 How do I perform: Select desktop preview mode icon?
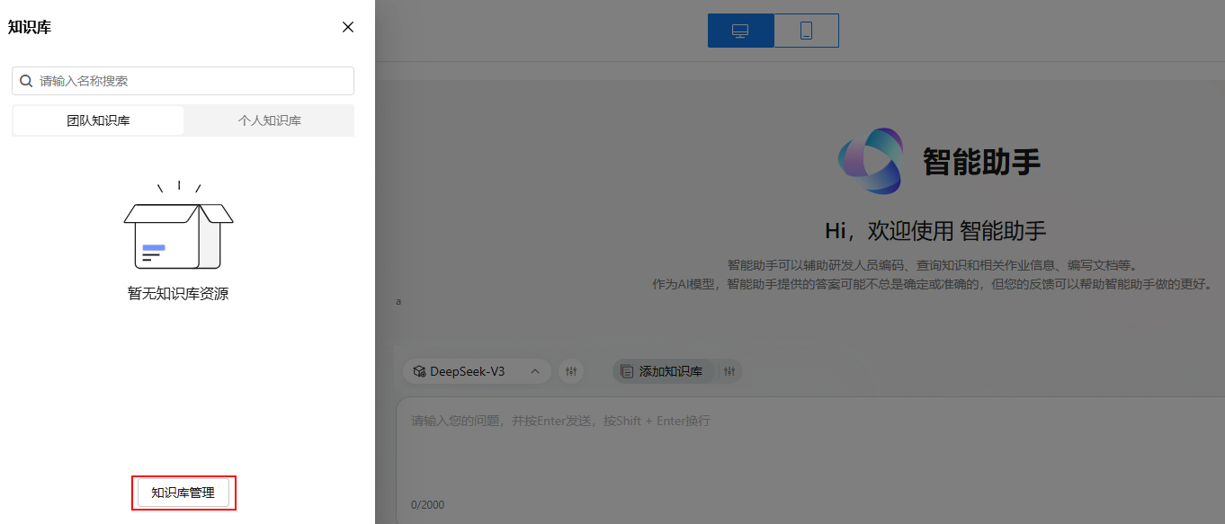pyautogui.click(x=740, y=31)
